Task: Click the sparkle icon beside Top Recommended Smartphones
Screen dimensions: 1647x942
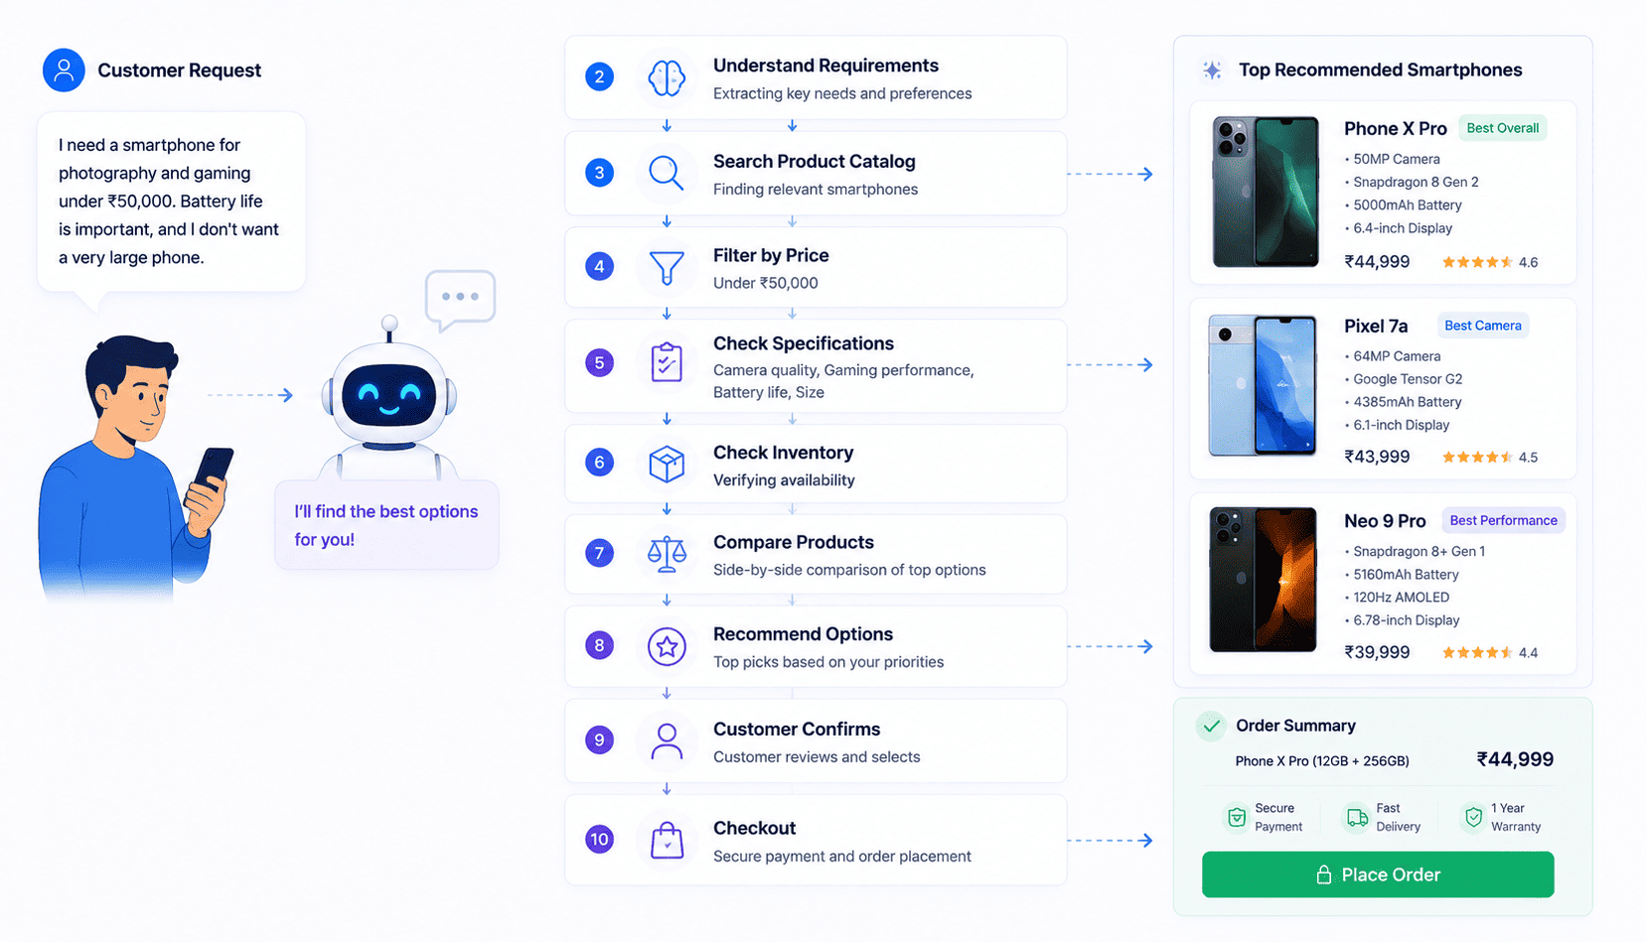Action: click(x=1212, y=69)
